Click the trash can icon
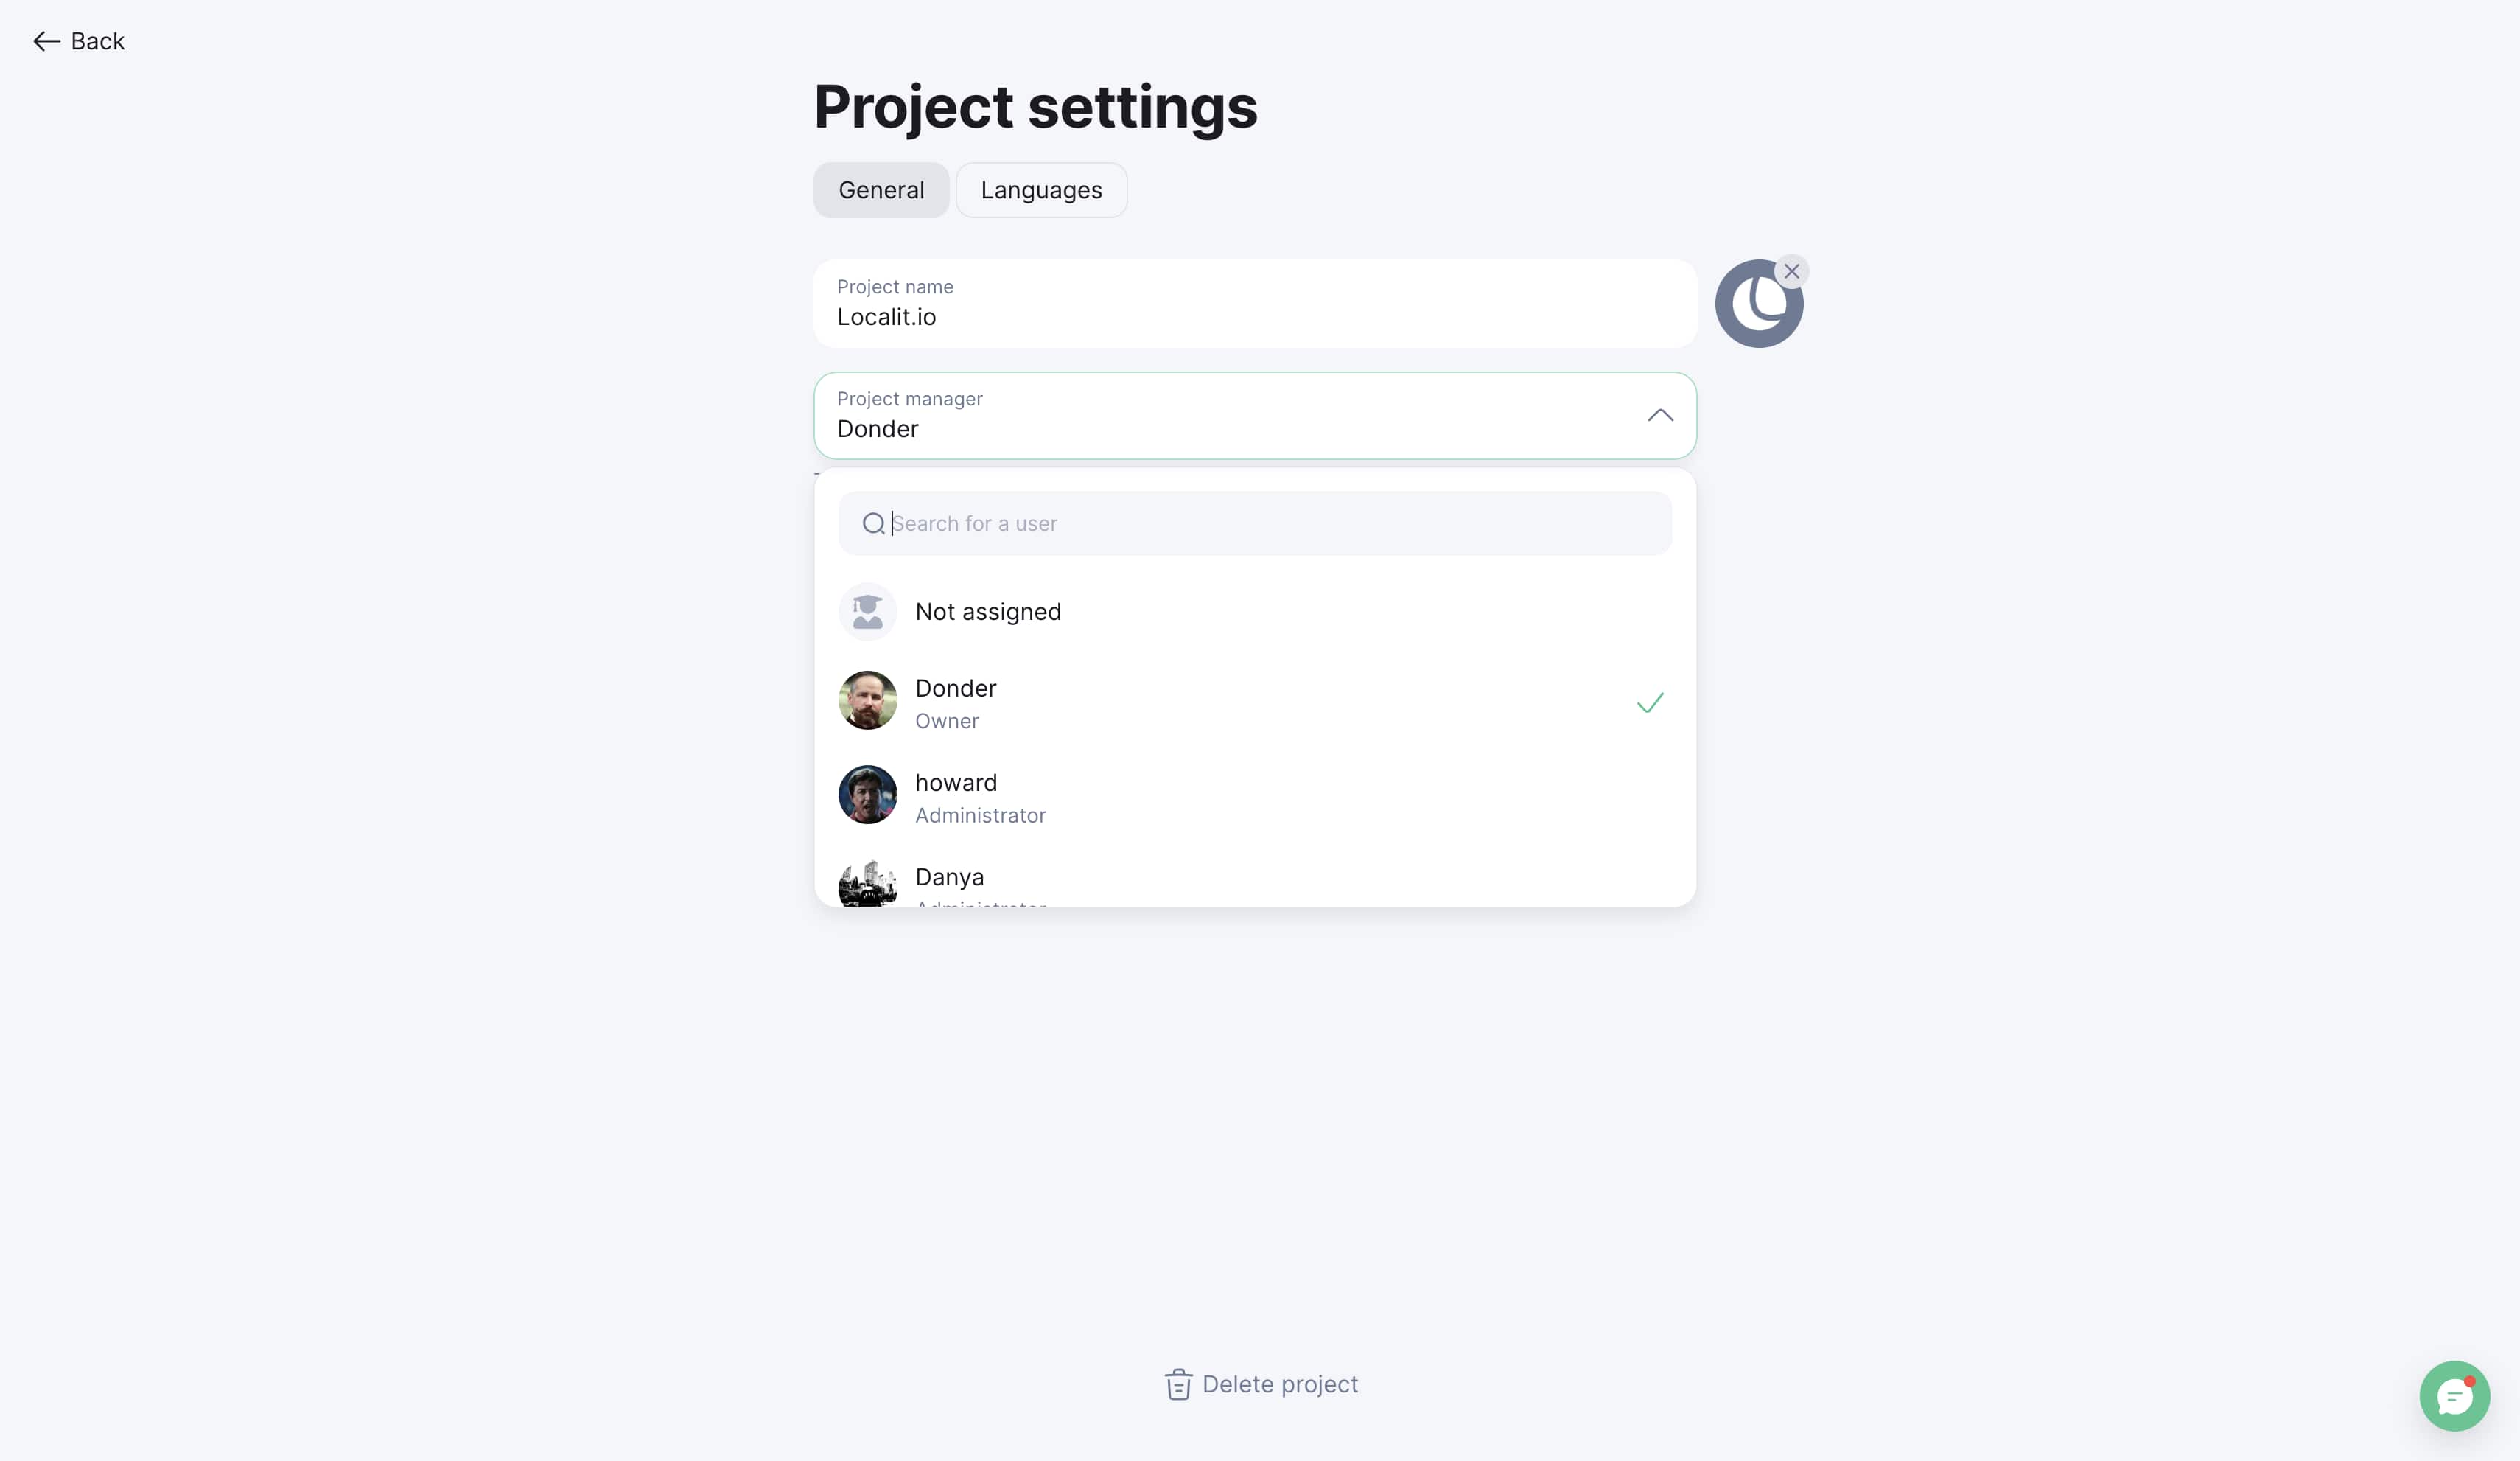This screenshot has width=2520, height=1461. 1178,1384
